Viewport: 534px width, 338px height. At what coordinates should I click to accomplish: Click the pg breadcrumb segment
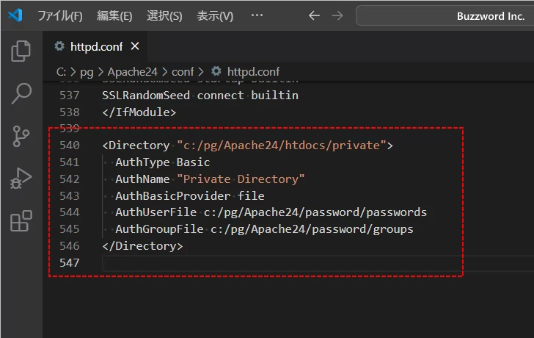click(87, 71)
